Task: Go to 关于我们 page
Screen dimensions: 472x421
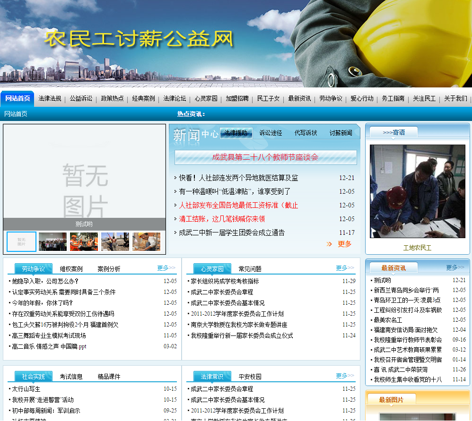Action: (455, 98)
